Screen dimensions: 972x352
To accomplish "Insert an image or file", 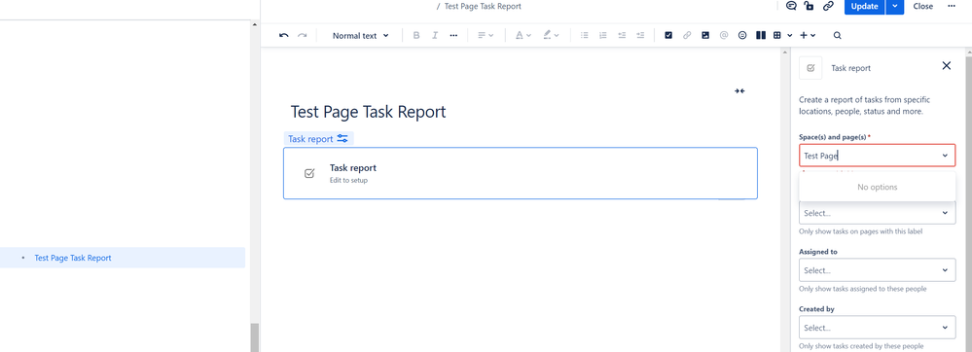I will pyautogui.click(x=705, y=35).
